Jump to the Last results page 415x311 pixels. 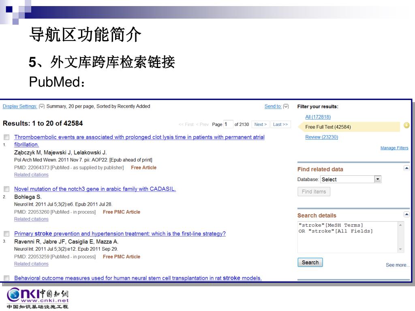point(280,124)
